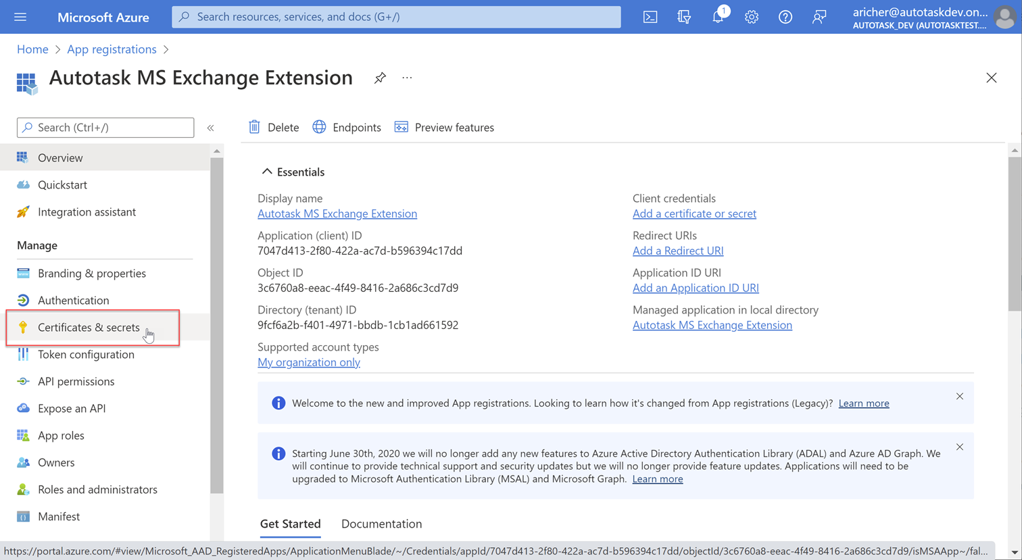Open Integration assistant
Viewport: 1022px width, 560px height.
point(105,211)
